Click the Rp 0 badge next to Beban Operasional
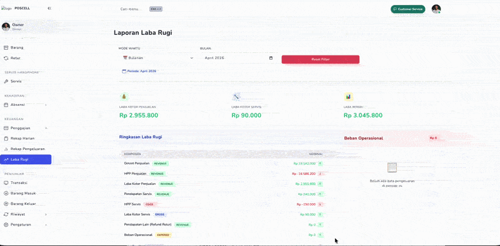The width and height of the screenshot is (500, 246). pyautogui.click(x=433, y=138)
